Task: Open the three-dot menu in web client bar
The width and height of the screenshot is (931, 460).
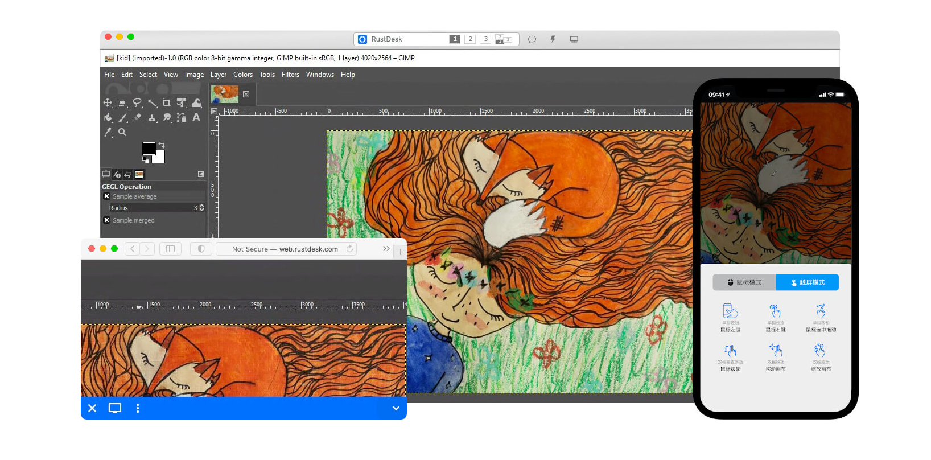Action: [138, 408]
